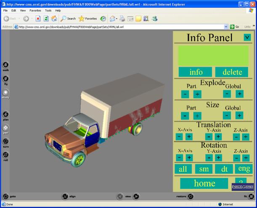The image size is (257, 208).
Task: Activate the turn tool icon
Action: point(5,141)
